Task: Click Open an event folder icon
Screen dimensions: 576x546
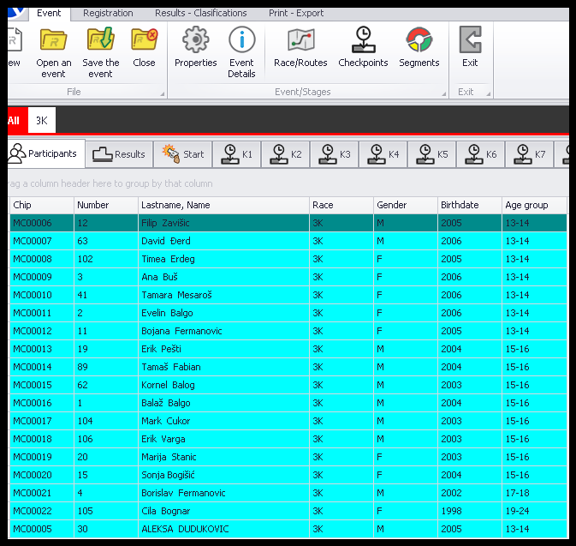Action: (x=54, y=40)
